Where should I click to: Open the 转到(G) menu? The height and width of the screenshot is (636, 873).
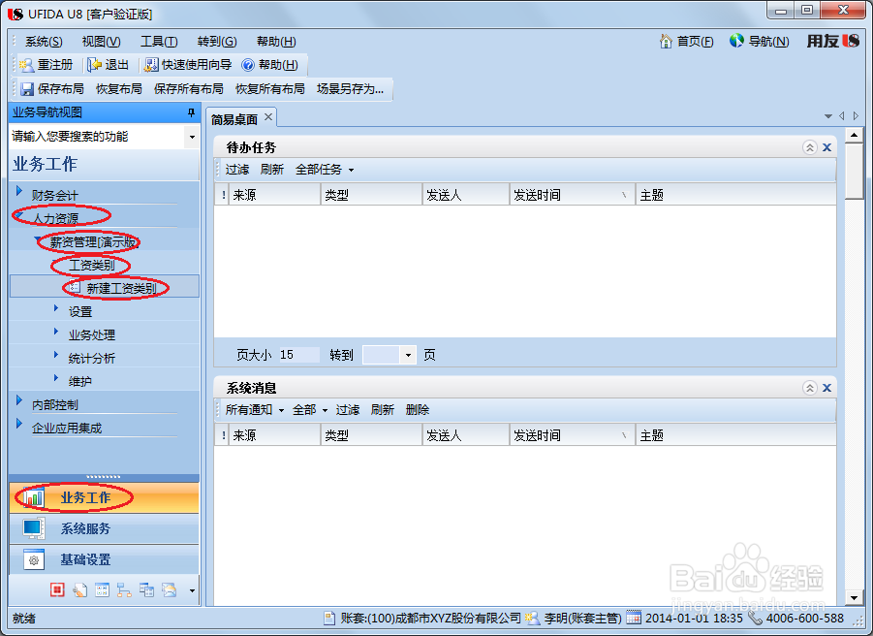[x=217, y=42]
